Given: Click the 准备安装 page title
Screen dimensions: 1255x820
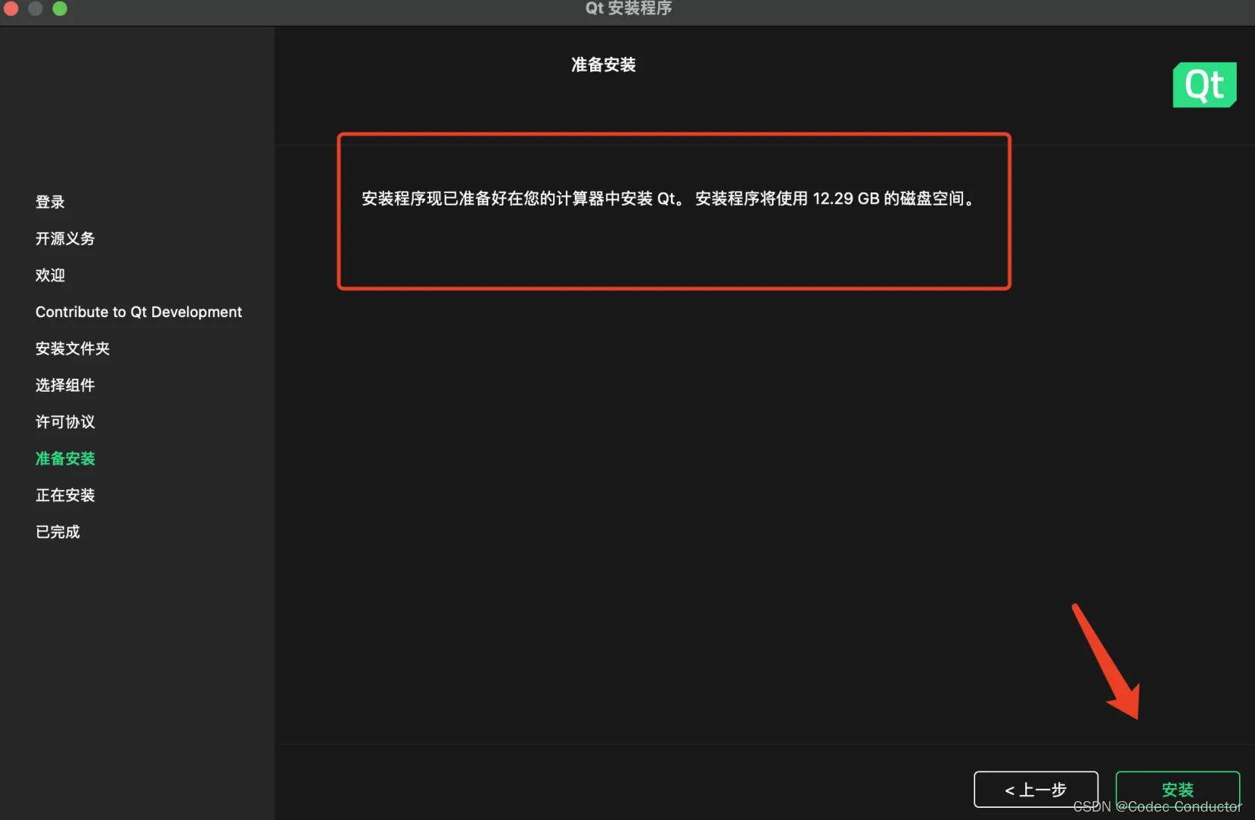Looking at the screenshot, I should pos(602,65).
